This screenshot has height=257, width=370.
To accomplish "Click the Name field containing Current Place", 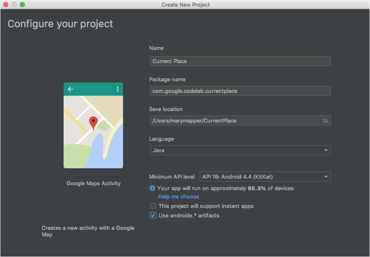I will (240, 61).
